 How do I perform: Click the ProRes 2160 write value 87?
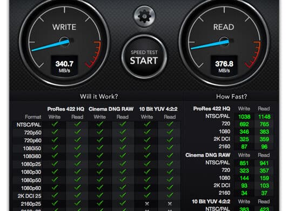[x=244, y=147]
